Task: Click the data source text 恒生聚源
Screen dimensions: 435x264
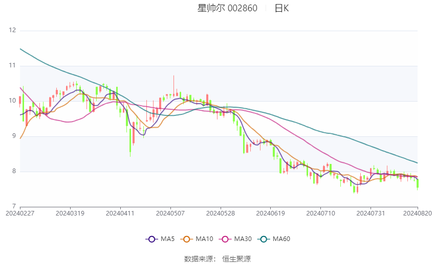Action: pos(236,259)
